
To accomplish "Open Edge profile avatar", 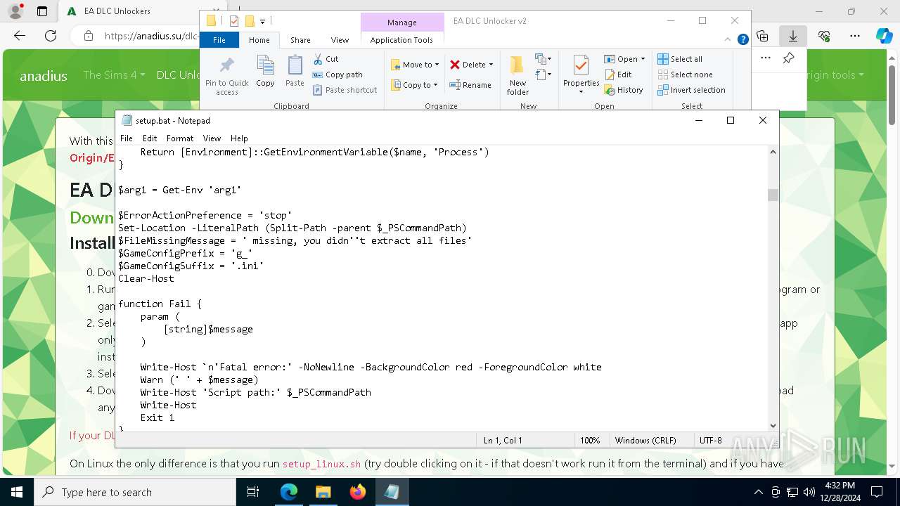I will tap(15, 11).
